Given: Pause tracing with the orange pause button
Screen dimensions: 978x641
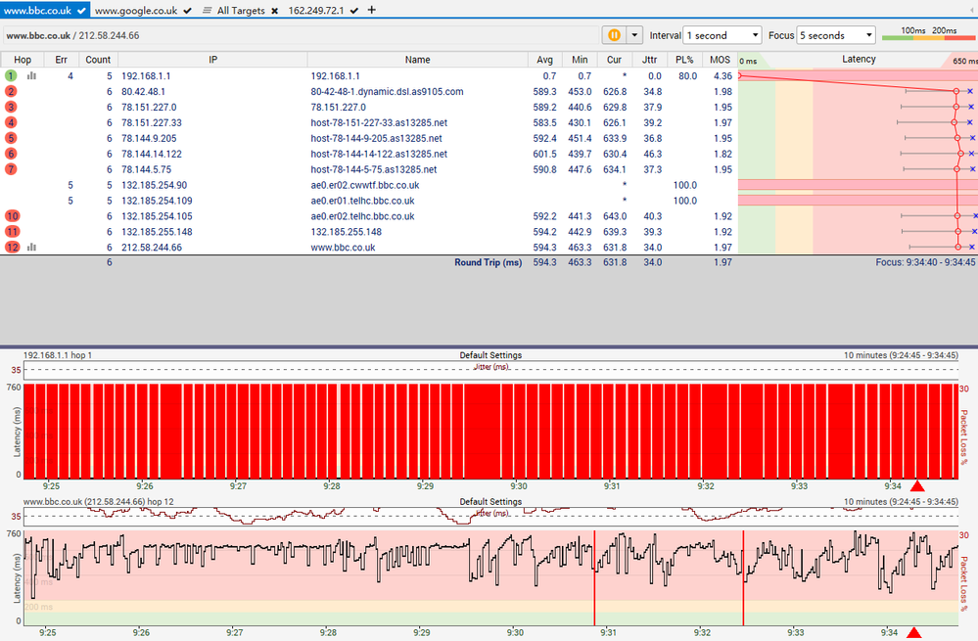Looking at the screenshot, I should click(614, 35).
